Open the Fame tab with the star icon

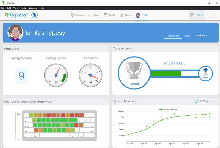(125, 15)
